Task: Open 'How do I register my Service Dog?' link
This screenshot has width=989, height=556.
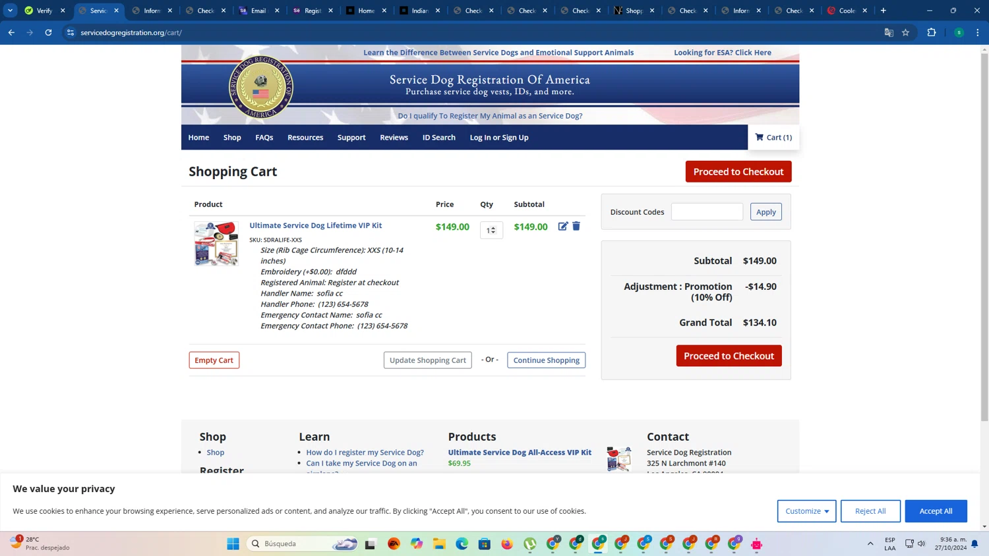Action: [365, 453]
